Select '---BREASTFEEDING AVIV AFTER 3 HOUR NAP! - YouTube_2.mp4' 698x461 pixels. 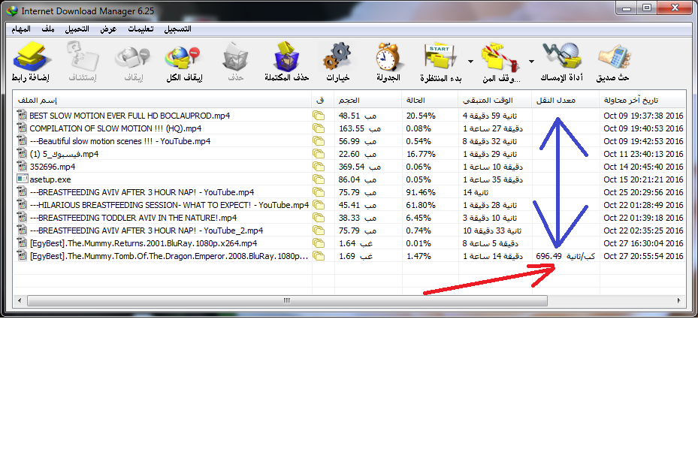coord(146,230)
